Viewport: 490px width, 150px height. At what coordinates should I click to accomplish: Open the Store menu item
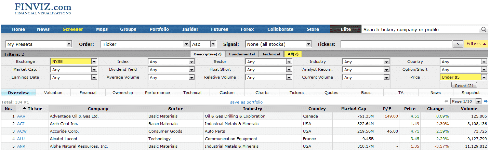coord(313,29)
